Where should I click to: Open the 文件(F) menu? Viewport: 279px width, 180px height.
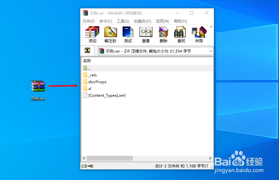click(x=88, y=21)
